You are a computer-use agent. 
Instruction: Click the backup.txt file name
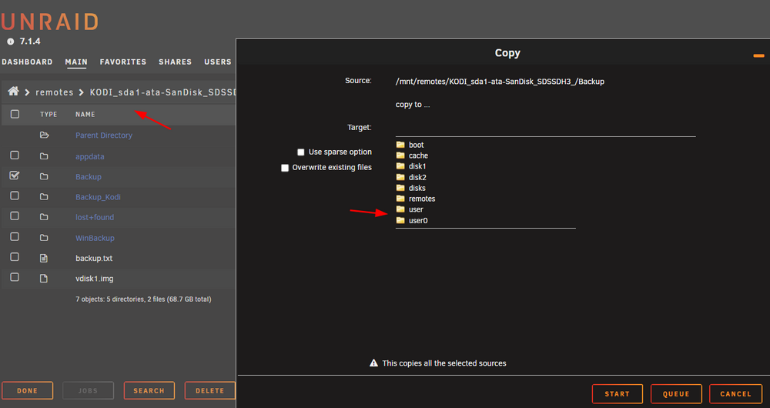[x=94, y=258]
